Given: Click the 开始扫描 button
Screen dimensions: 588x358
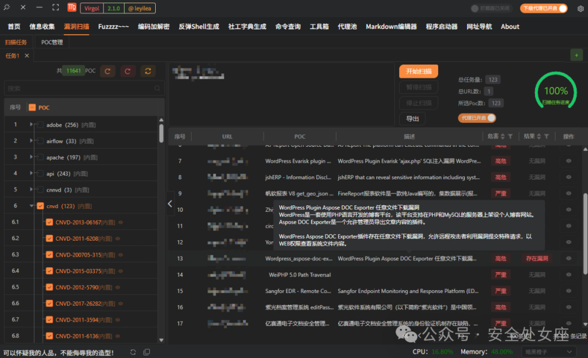Looking at the screenshot, I should coord(419,71).
